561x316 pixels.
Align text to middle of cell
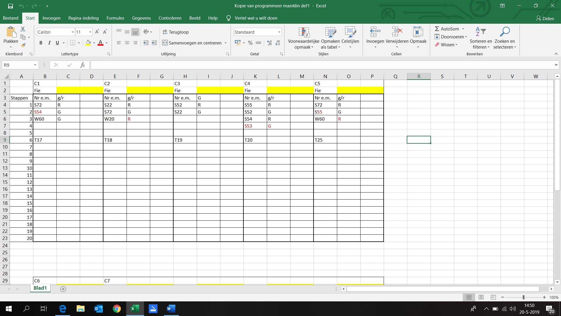click(127, 32)
